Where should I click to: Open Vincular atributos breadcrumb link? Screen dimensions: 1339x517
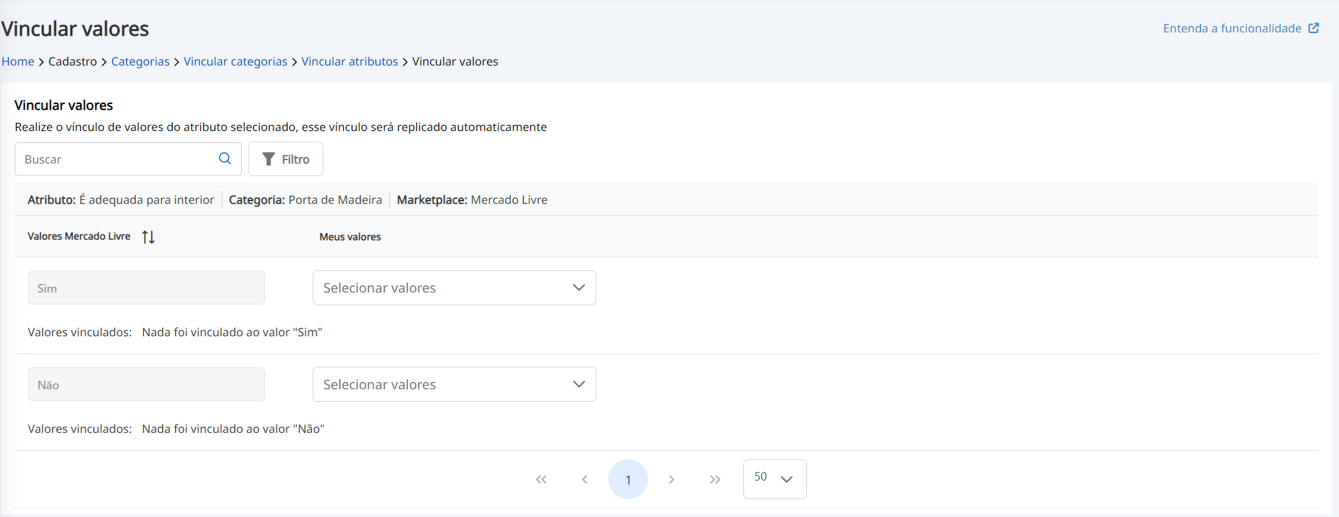coord(350,62)
